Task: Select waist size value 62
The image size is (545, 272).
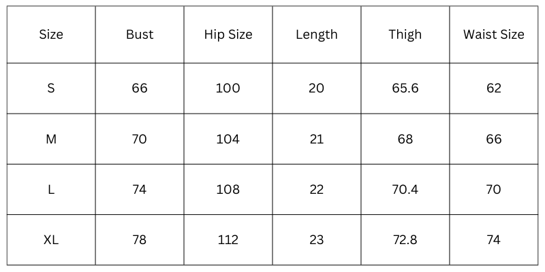Action: (493, 88)
